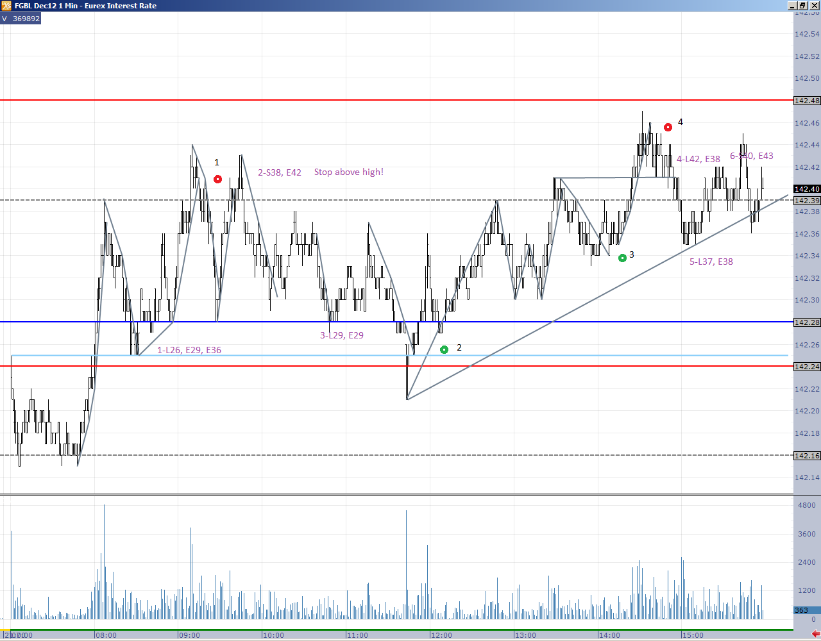Viewport: 821px width, 641px height.
Task: Click the red scroll-back arrow at bottom right
Action: click(815, 635)
